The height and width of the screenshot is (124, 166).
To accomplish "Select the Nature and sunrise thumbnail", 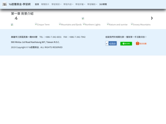I will (x=117, y=24).
